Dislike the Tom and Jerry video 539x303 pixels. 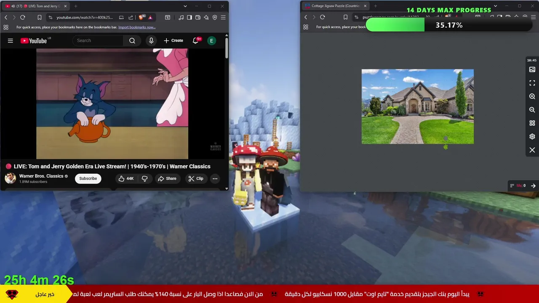pos(144,178)
